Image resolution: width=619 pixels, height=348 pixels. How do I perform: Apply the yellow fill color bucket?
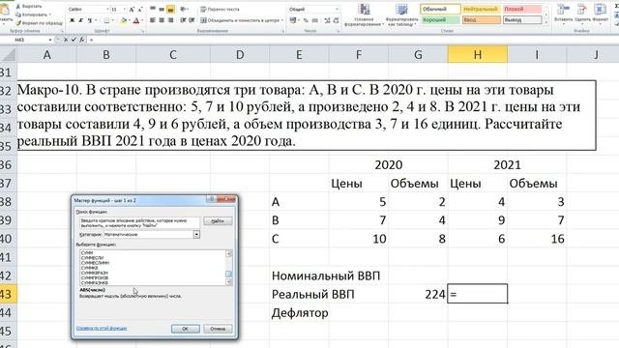click(124, 20)
